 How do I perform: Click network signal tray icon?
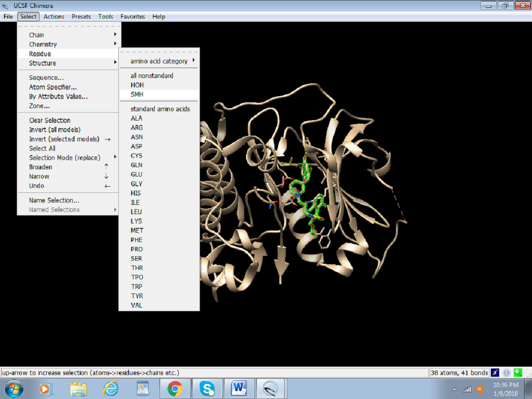(x=467, y=389)
